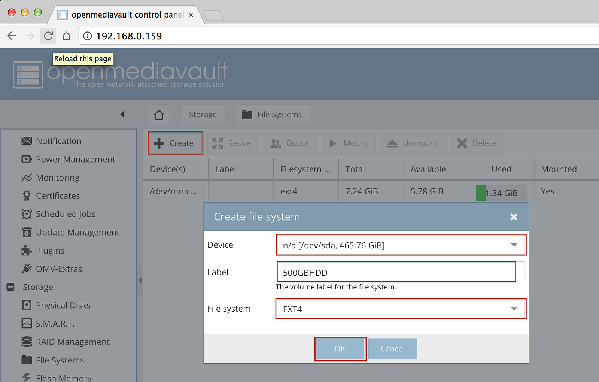Sort by the Total column header
Screen dimensions: 599x382
pyautogui.click(x=371, y=169)
